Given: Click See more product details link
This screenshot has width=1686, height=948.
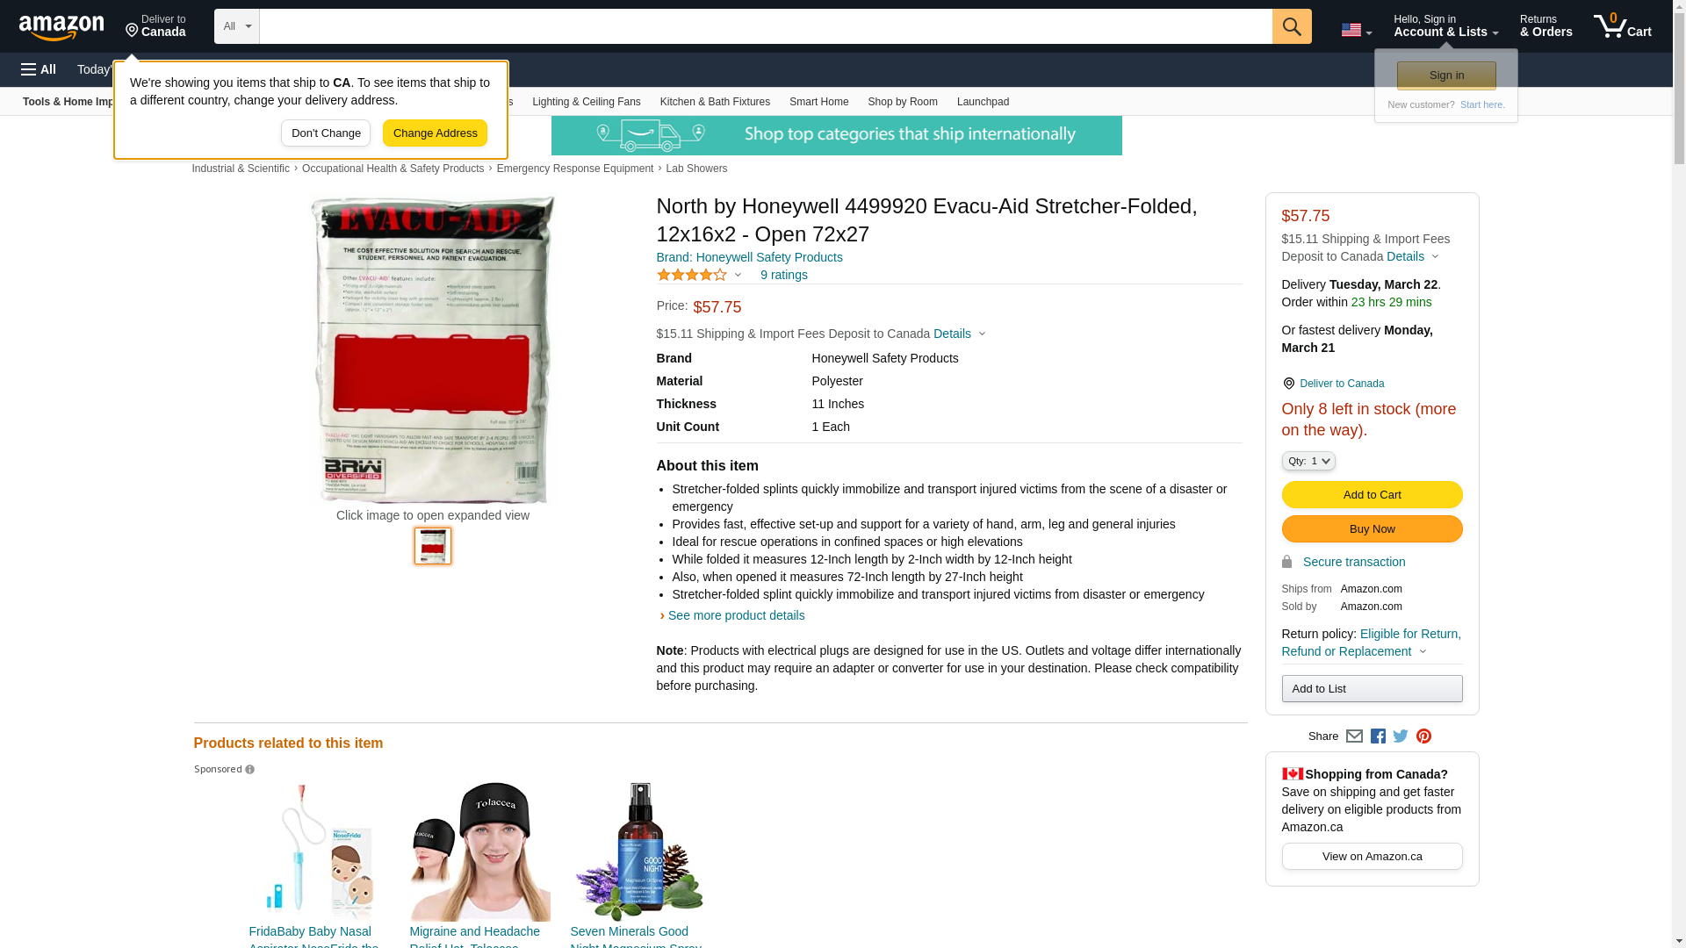Looking at the screenshot, I should (736, 615).
